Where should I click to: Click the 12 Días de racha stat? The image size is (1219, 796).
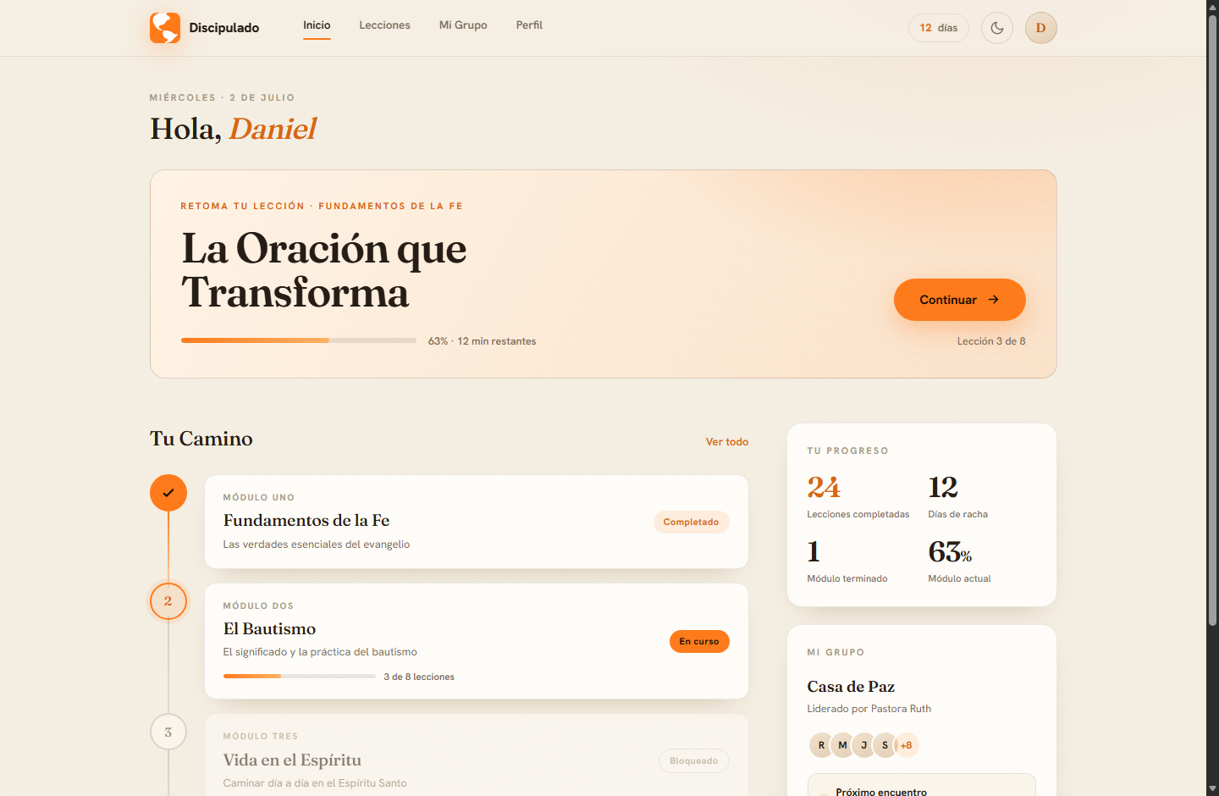[958, 496]
